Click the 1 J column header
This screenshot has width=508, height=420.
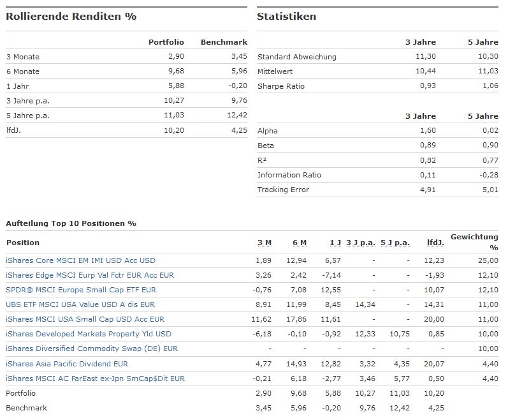[x=335, y=243]
